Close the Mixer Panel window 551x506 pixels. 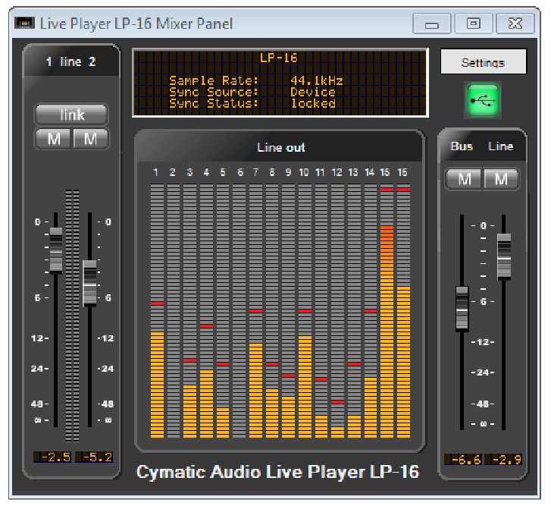pyautogui.click(x=515, y=24)
